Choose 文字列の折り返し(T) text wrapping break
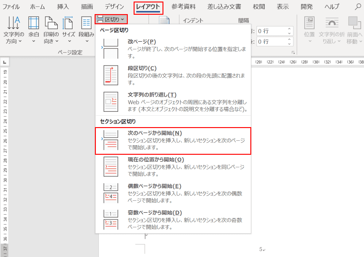364x257 pixels. pos(173,102)
